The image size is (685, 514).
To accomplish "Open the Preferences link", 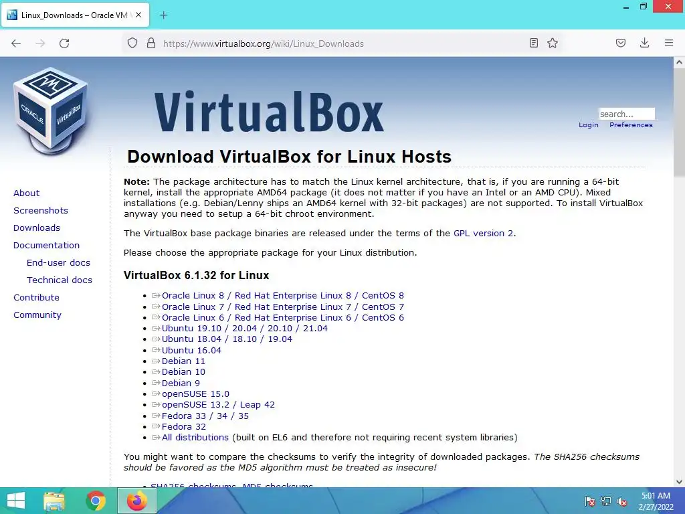I will pos(631,125).
